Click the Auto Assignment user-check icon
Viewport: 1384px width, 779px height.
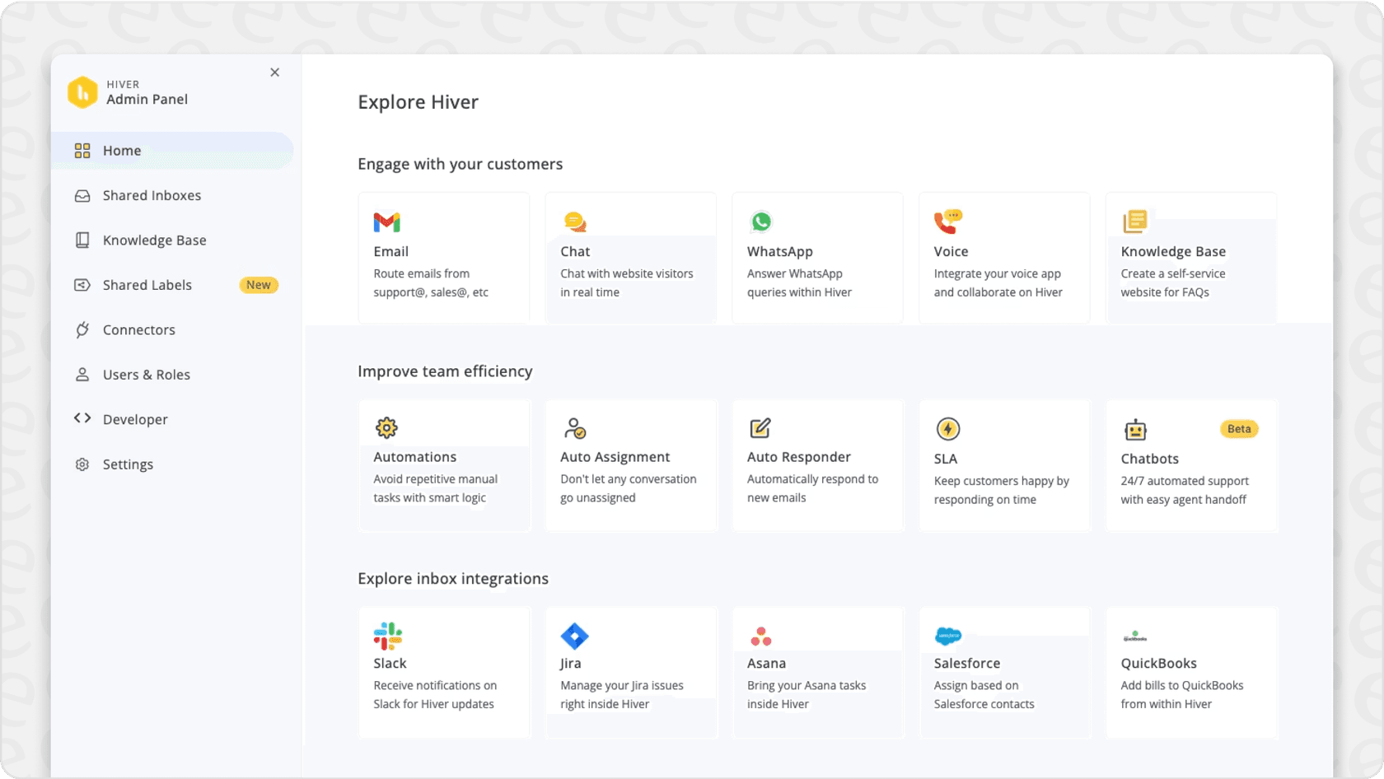click(575, 428)
